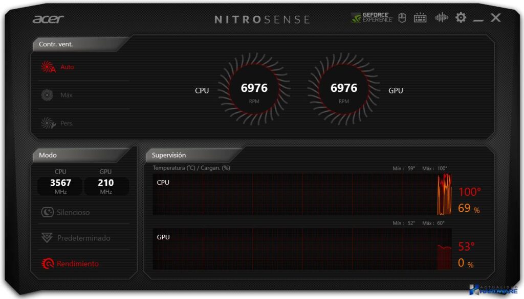
Task: Open NitroSense settings gear
Action: pos(461,18)
